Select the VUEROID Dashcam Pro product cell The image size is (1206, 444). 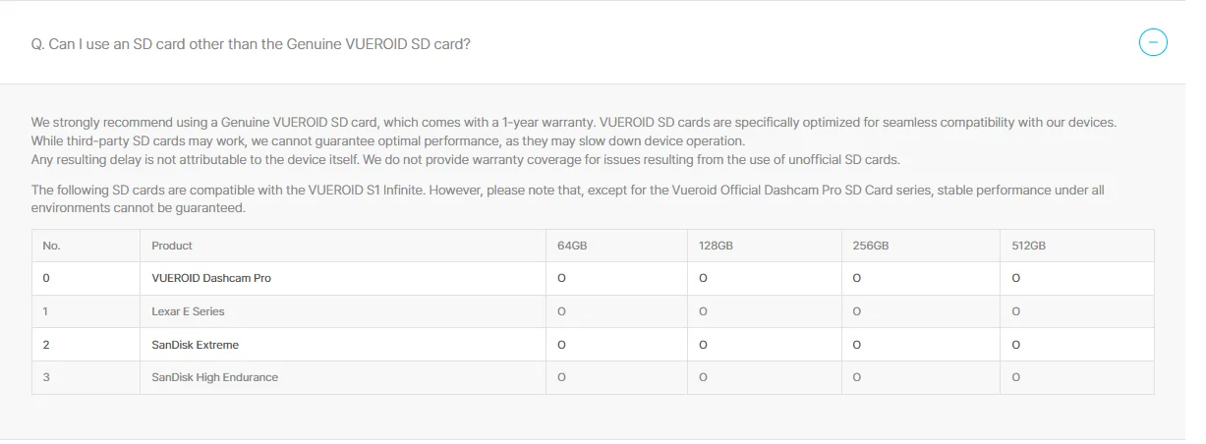point(343,278)
